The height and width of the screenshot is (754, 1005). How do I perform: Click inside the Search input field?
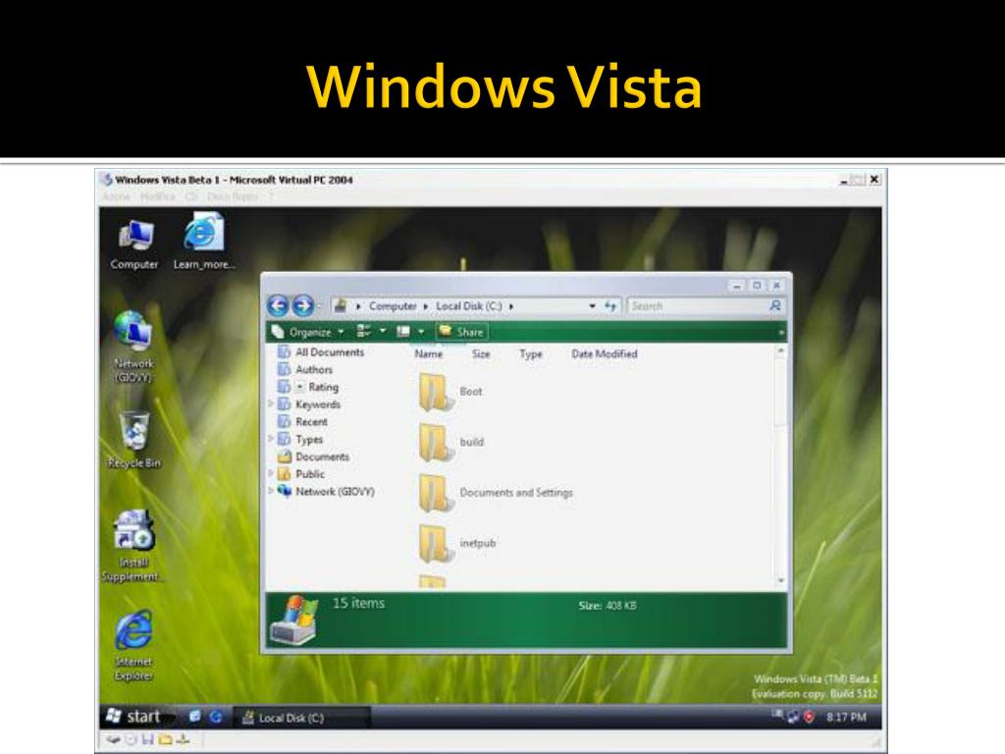pyautogui.click(x=698, y=306)
